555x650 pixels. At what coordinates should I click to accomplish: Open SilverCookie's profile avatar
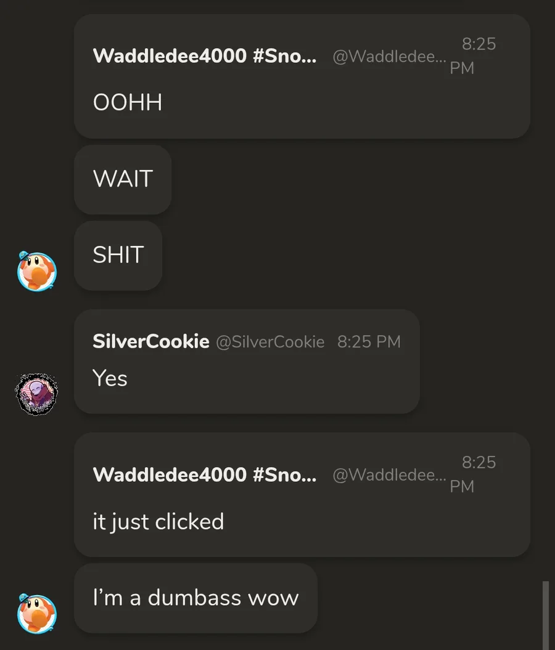(x=36, y=394)
